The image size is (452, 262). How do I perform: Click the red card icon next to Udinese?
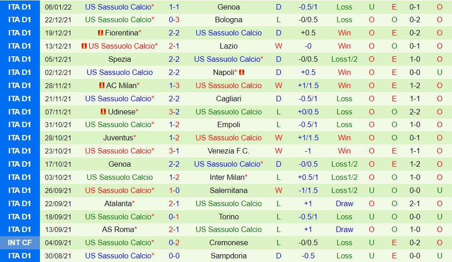[x=103, y=112]
